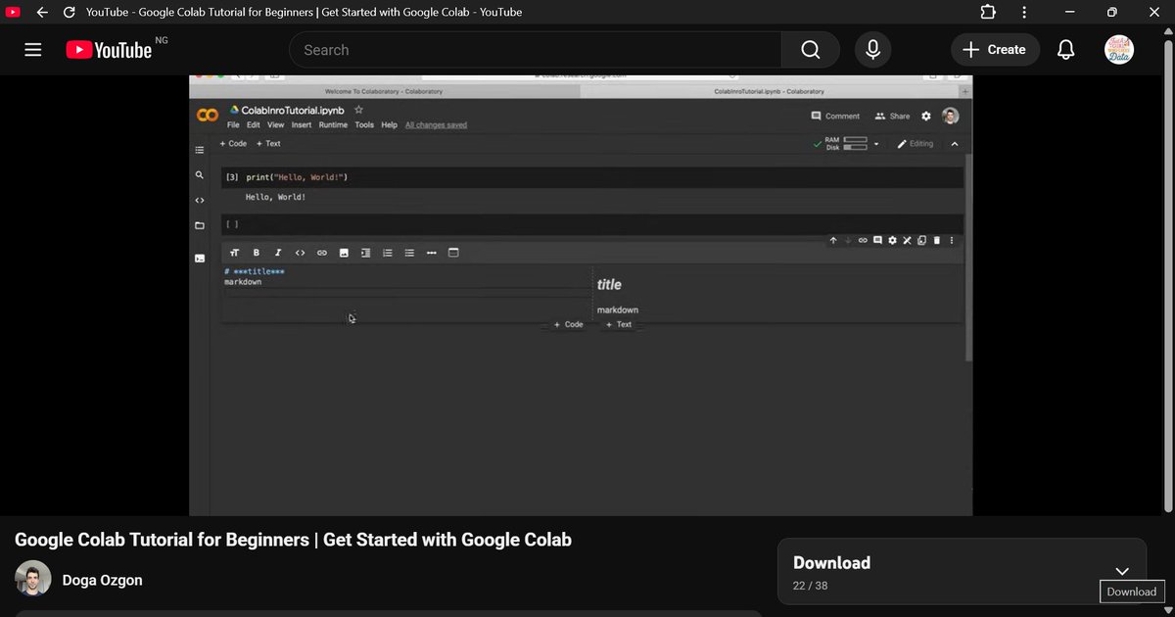This screenshot has width=1175, height=617.
Task: Focus the YouTube search field
Action: (535, 50)
